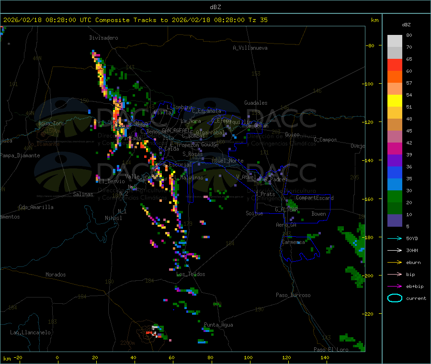
Task: Select the 45 dBZ brown-orange swatch
Action: pos(395,125)
